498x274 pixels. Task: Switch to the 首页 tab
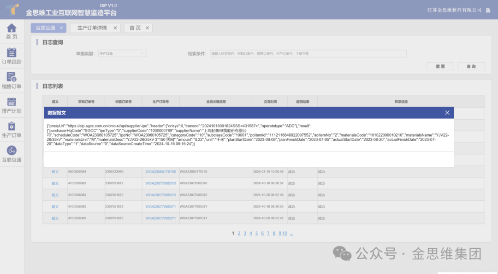135,28
